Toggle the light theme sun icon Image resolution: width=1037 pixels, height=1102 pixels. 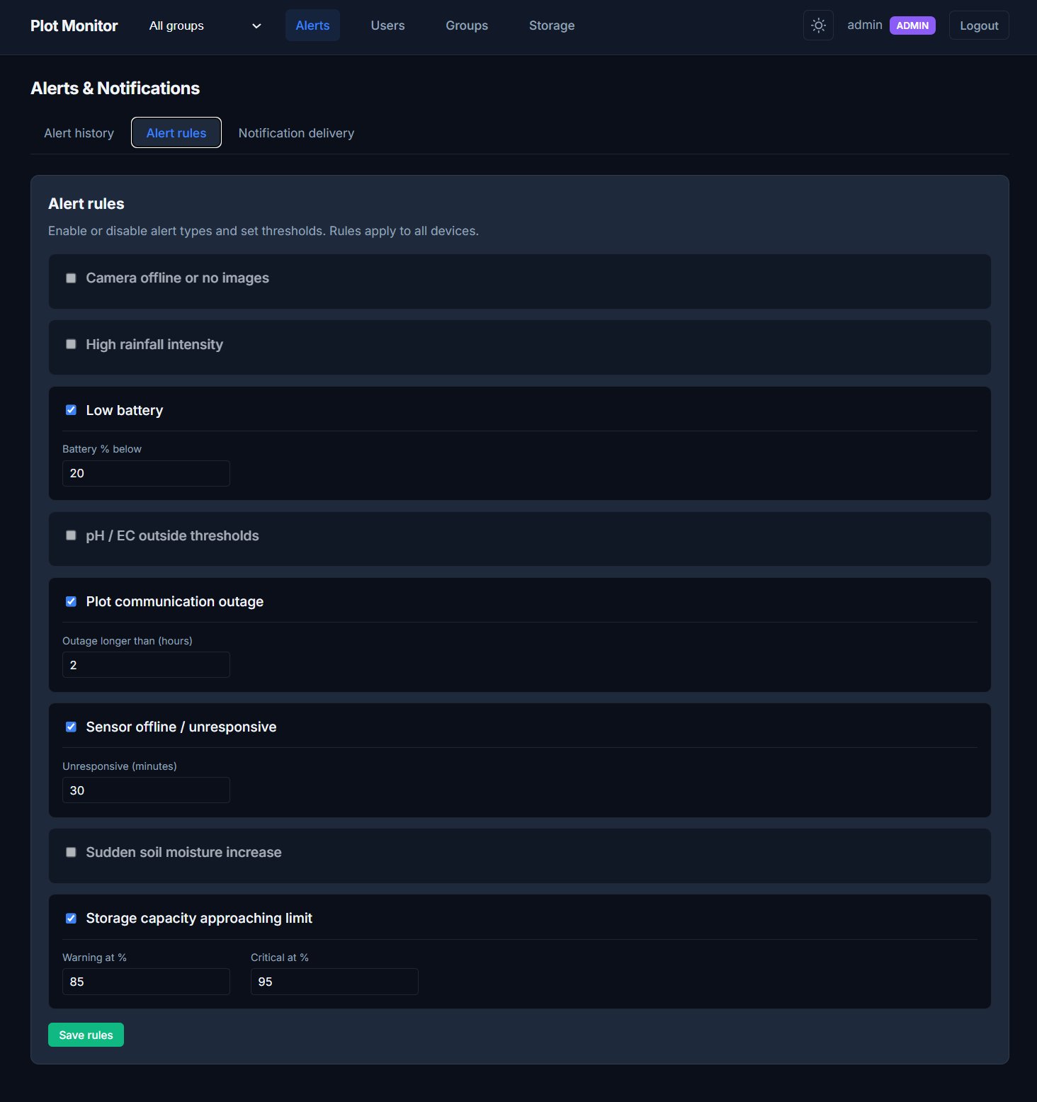pos(817,25)
